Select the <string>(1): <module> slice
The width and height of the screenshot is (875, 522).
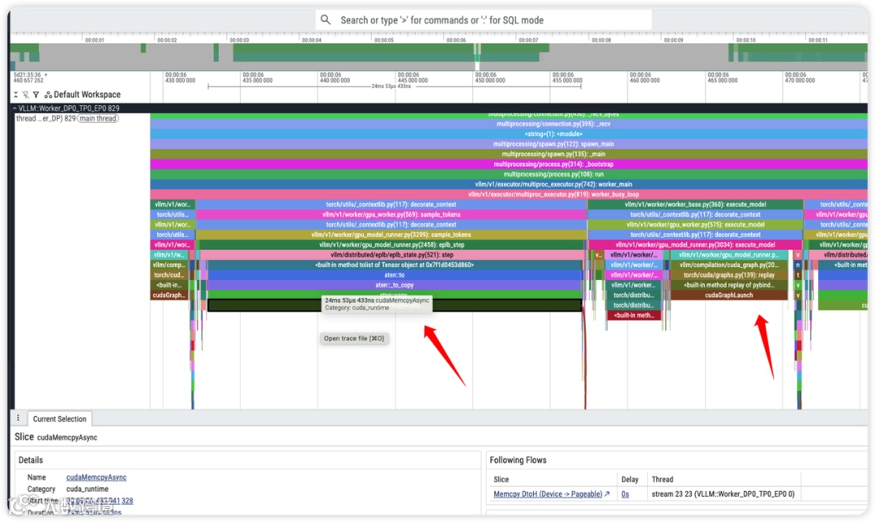click(508, 134)
